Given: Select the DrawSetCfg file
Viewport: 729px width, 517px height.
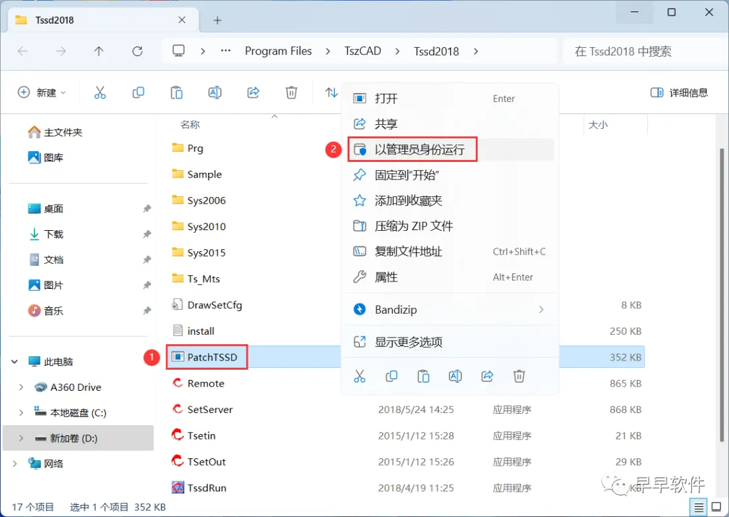Looking at the screenshot, I should (x=207, y=305).
